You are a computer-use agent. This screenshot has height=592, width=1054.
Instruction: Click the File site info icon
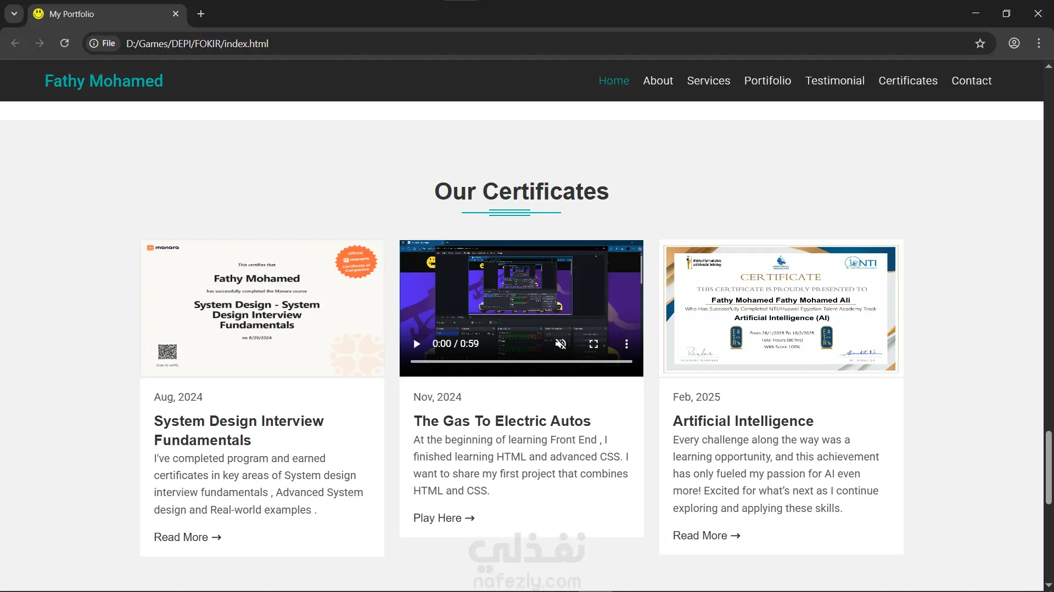[103, 43]
